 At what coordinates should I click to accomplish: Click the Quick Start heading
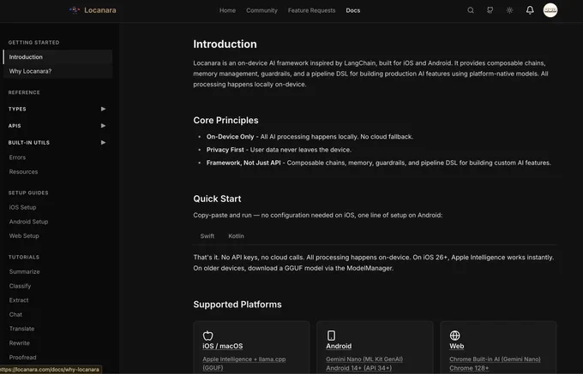[x=217, y=199]
